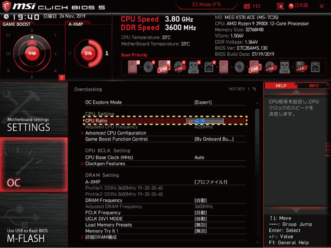Switch to the HELP tab
331x248 pixels.
(x=281, y=86)
